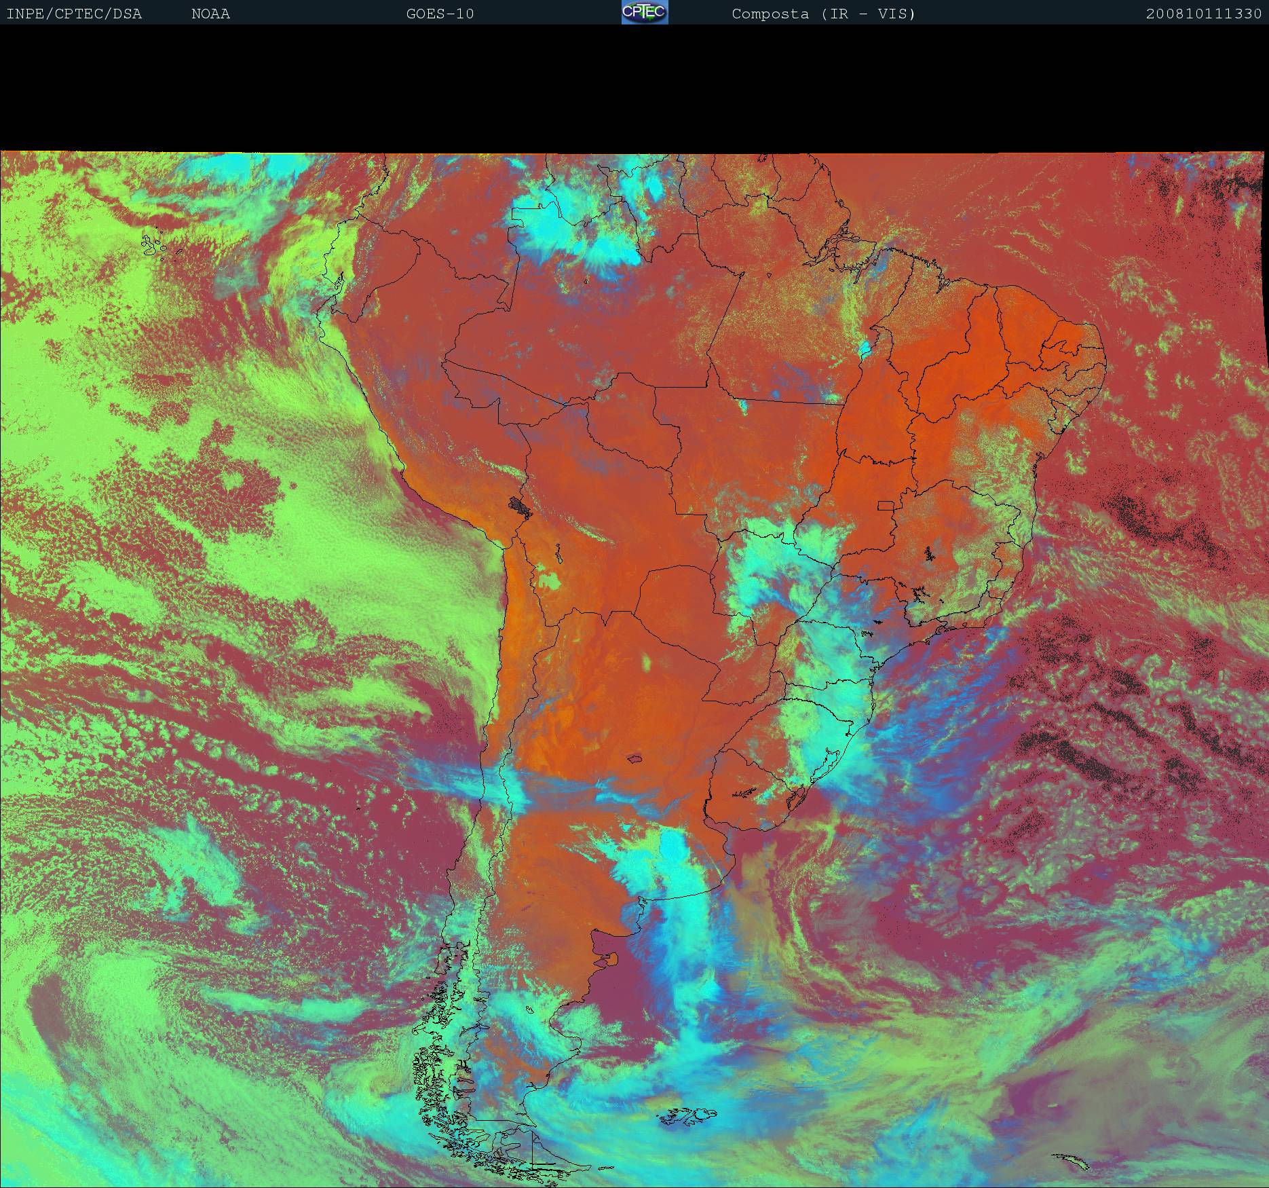The height and width of the screenshot is (1188, 1269).
Task: Click the small cyan cloud spot in Tocantins
Action: click(865, 349)
